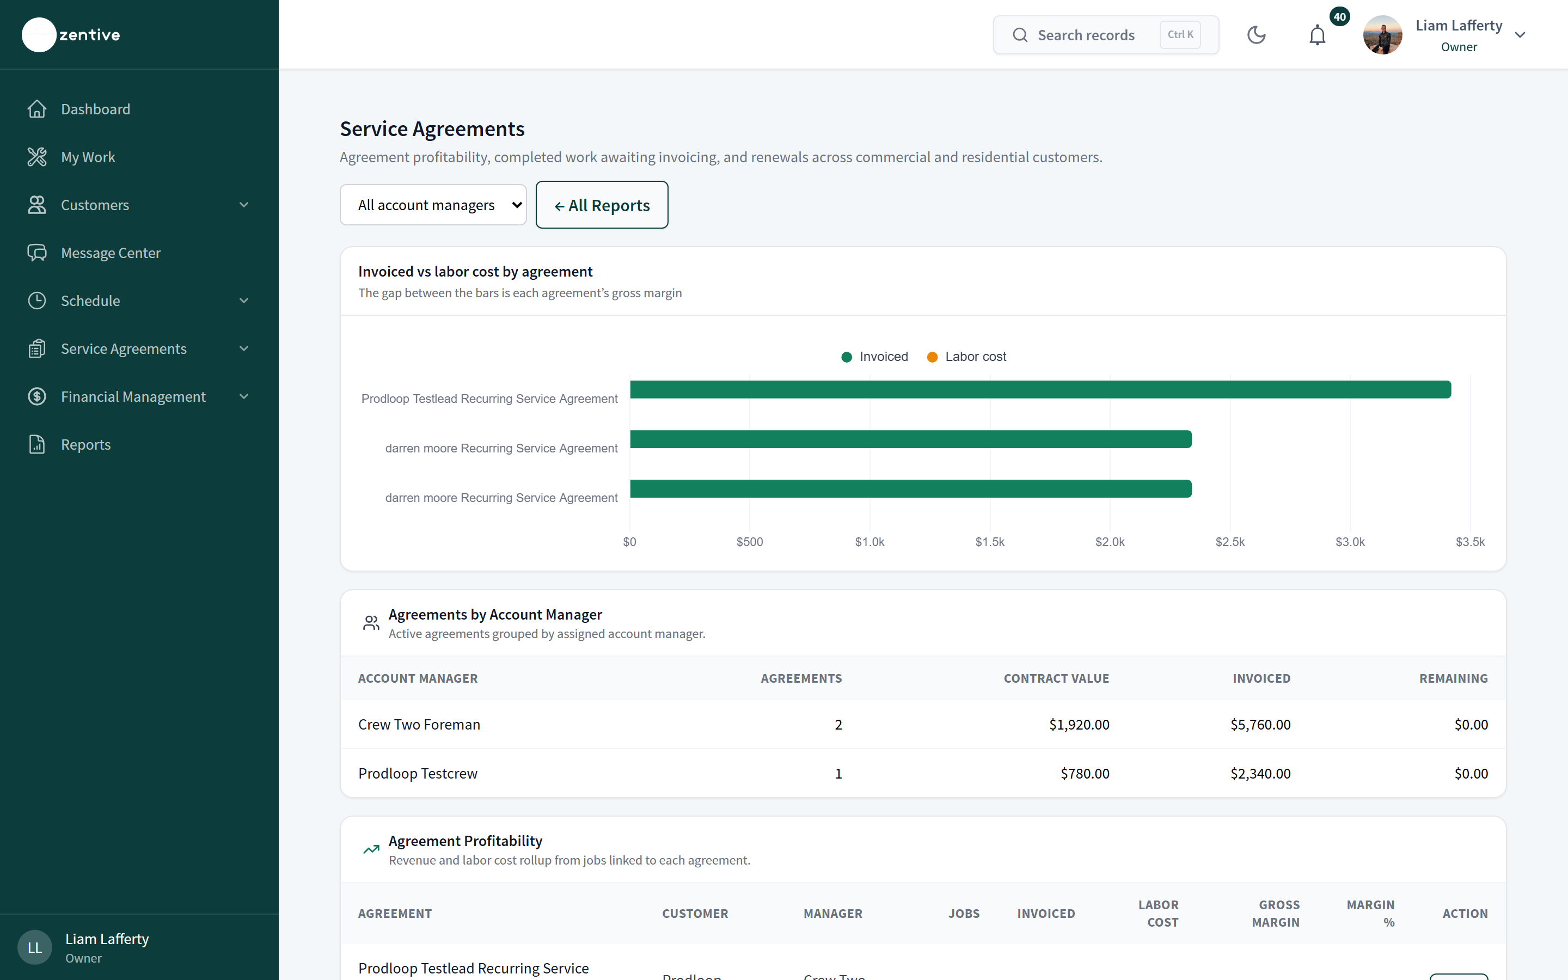The image size is (1568, 980).
Task: Click the Service Agreements clipboard icon
Action: (x=37, y=348)
